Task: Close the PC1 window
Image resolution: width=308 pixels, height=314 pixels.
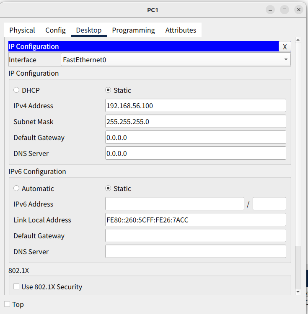Action: (298, 10)
